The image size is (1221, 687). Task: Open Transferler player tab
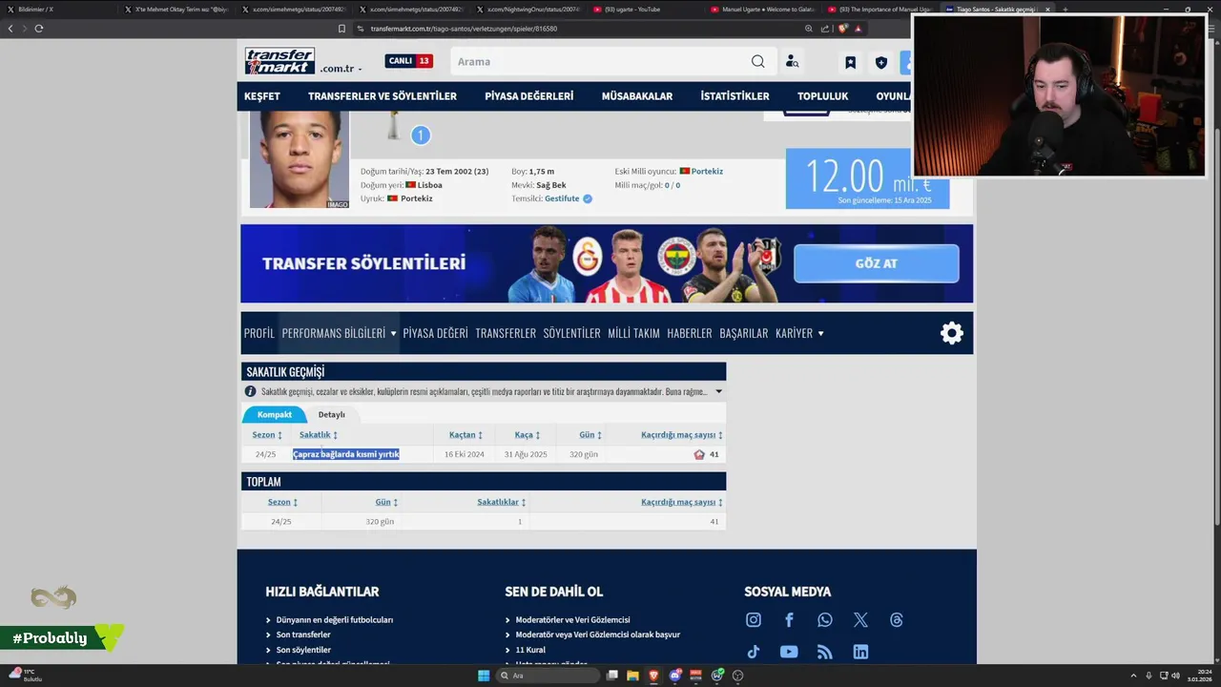[506, 333]
